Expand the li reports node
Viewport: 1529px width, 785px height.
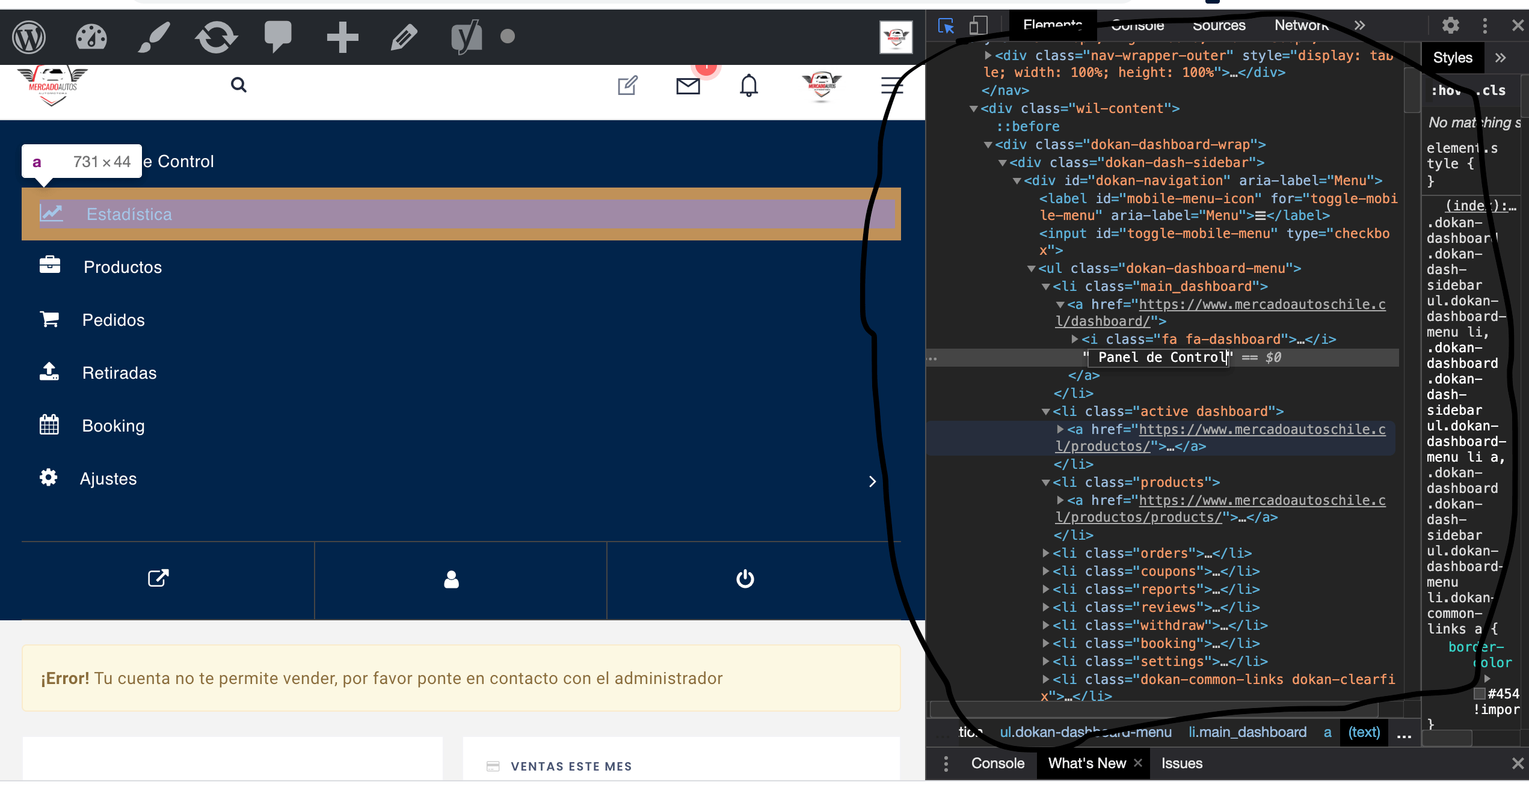point(1045,589)
